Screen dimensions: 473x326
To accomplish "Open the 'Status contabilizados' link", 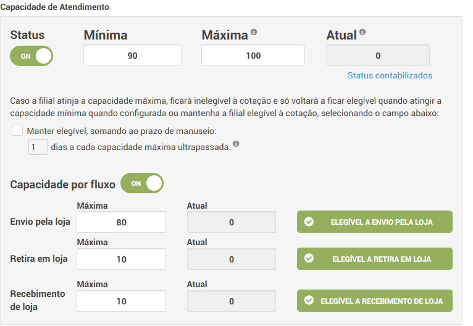I will coord(390,75).
